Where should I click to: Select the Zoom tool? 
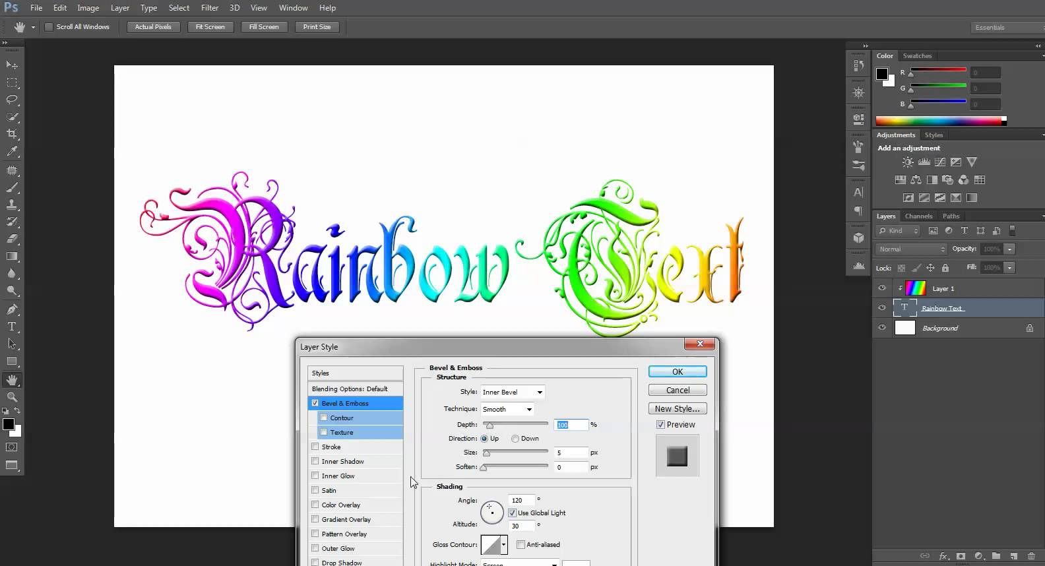click(12, 397)
